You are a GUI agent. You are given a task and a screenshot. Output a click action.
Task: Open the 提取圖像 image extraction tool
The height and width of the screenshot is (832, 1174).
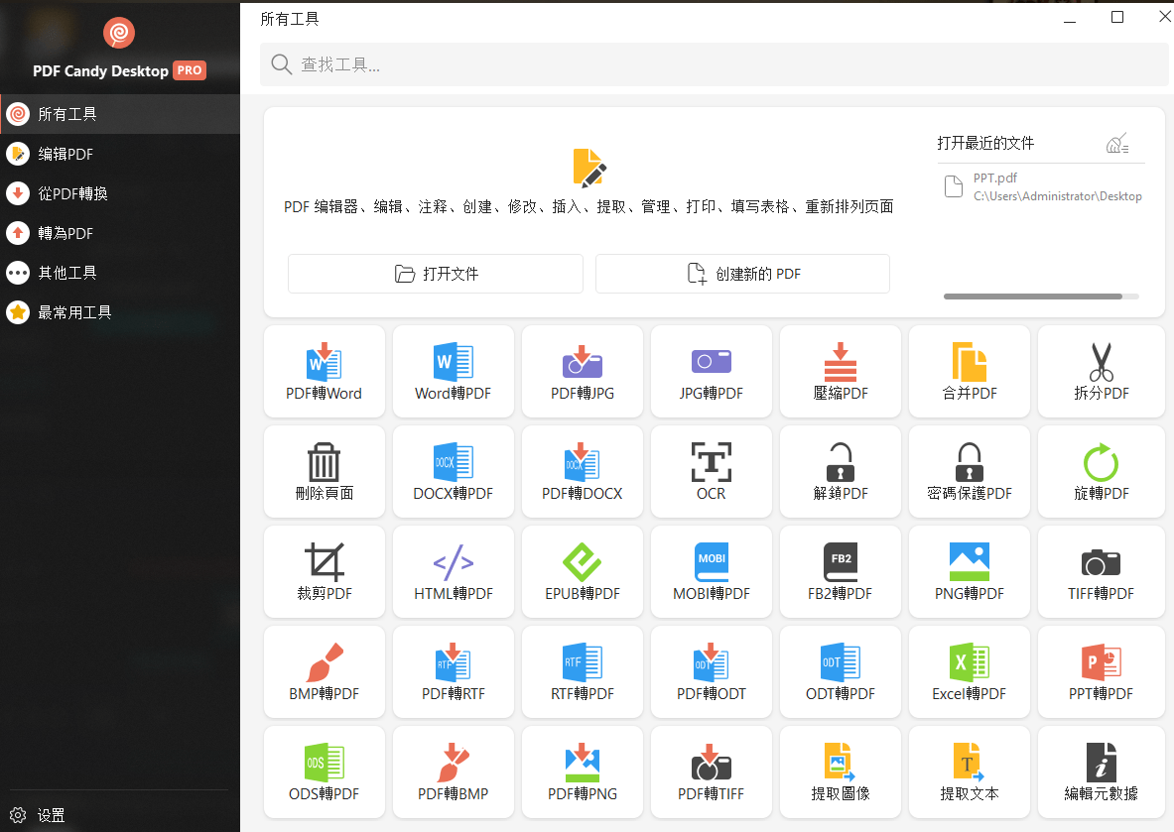pyautogui.click(x=840, y=772)
